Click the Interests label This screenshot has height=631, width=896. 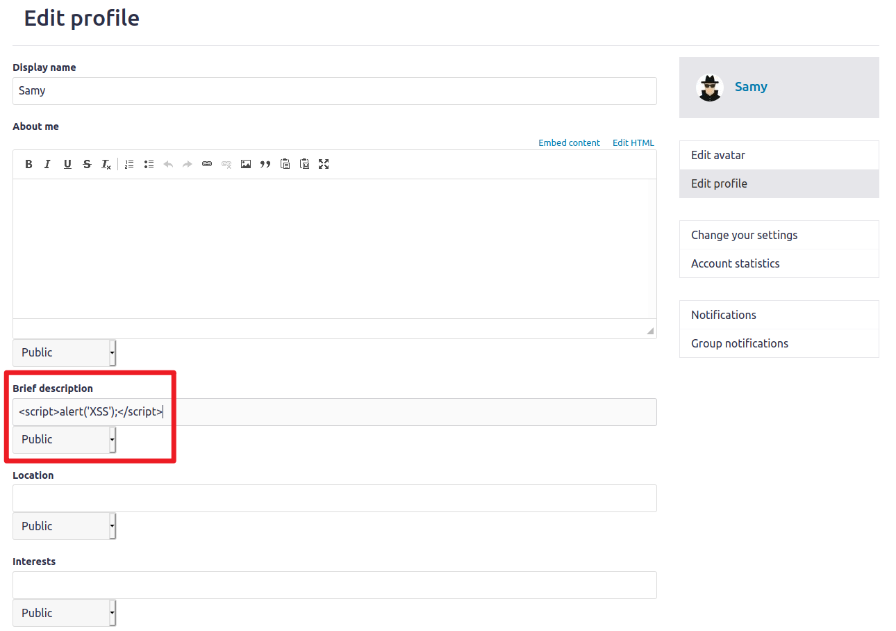click(x=34, y=562)
